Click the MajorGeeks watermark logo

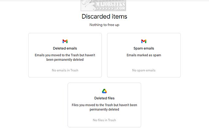103,6
